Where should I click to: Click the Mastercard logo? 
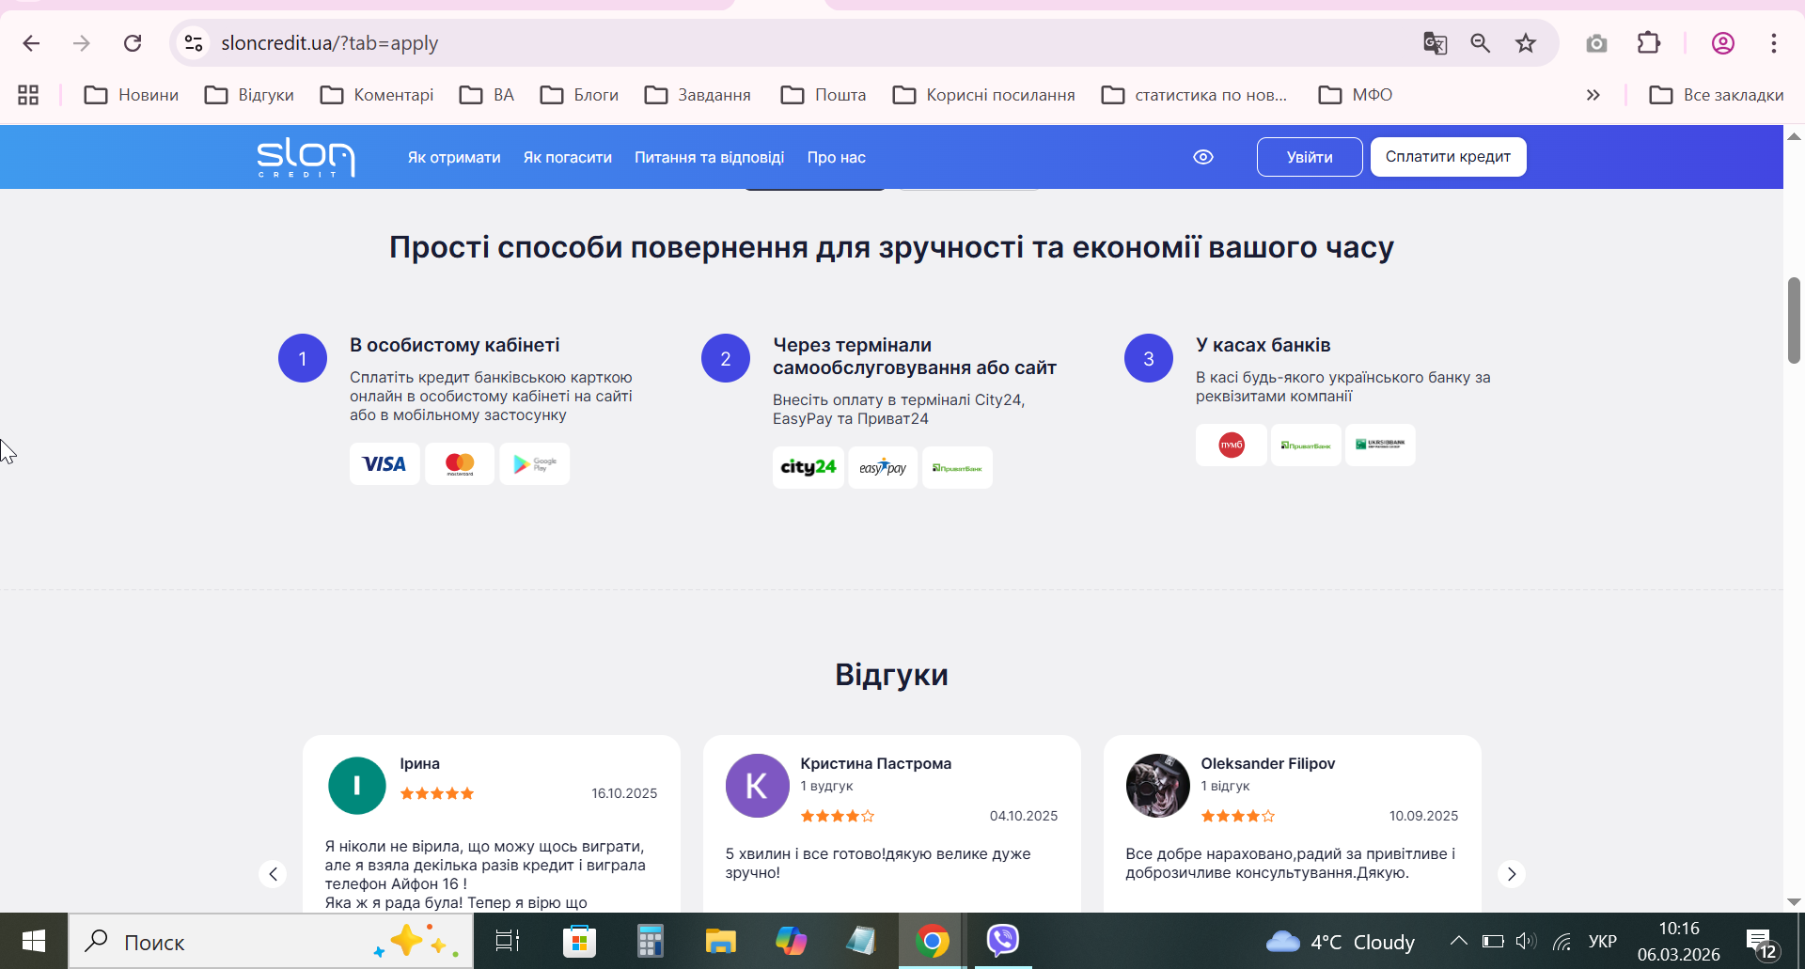[x=460, y=464]
